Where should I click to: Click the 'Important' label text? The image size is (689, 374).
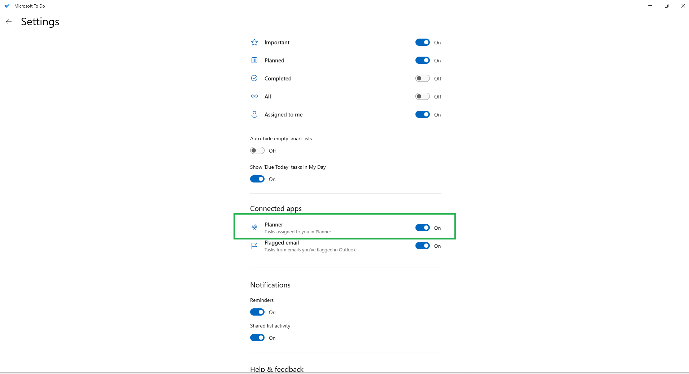277,42
